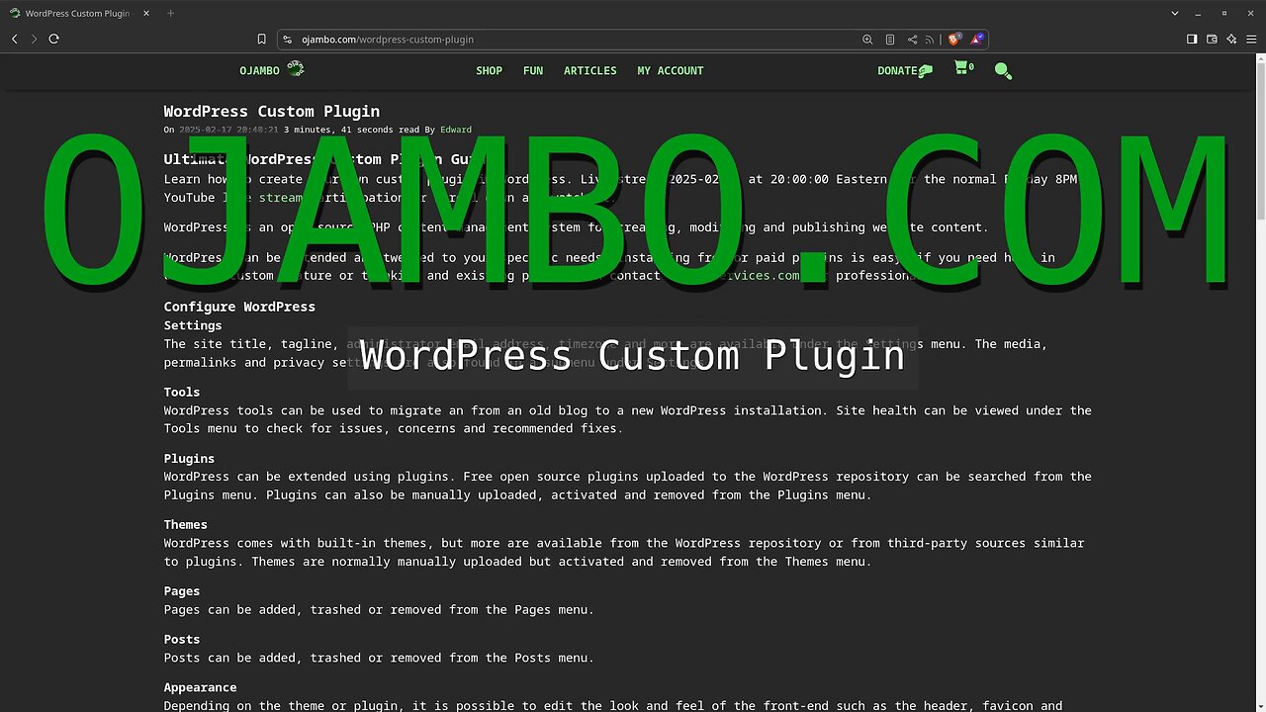
Task: Click the Tools subheading
Action: 182,392
